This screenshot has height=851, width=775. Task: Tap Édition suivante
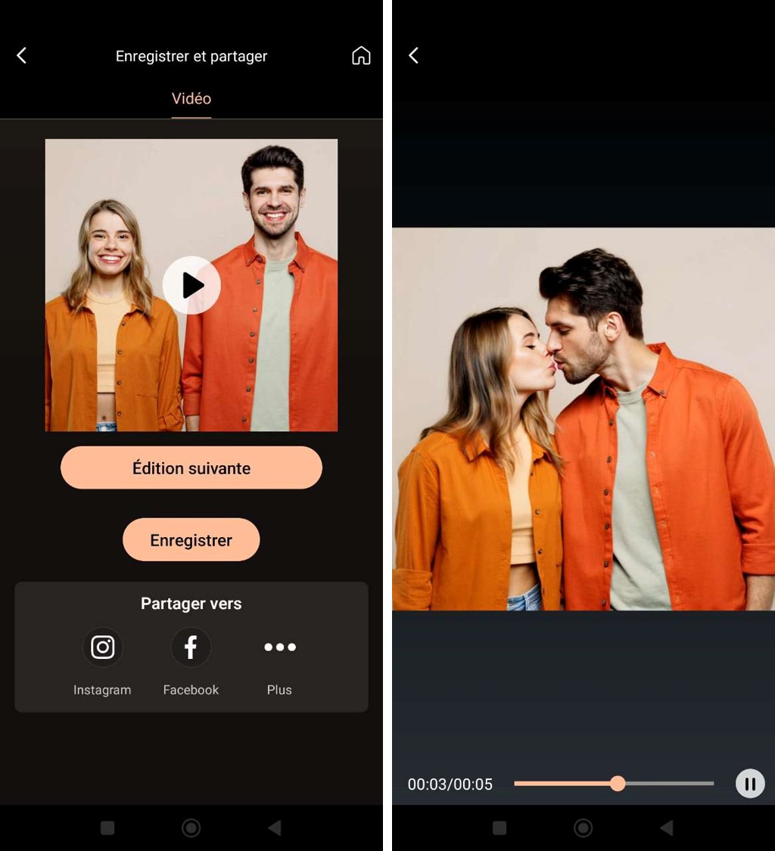(191, 467)
